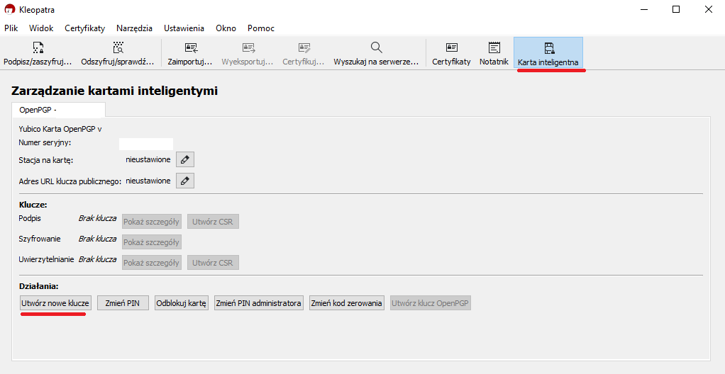
Task: Click Pokaż szczegóły for Szyfrowanie key
Action: 151,242
